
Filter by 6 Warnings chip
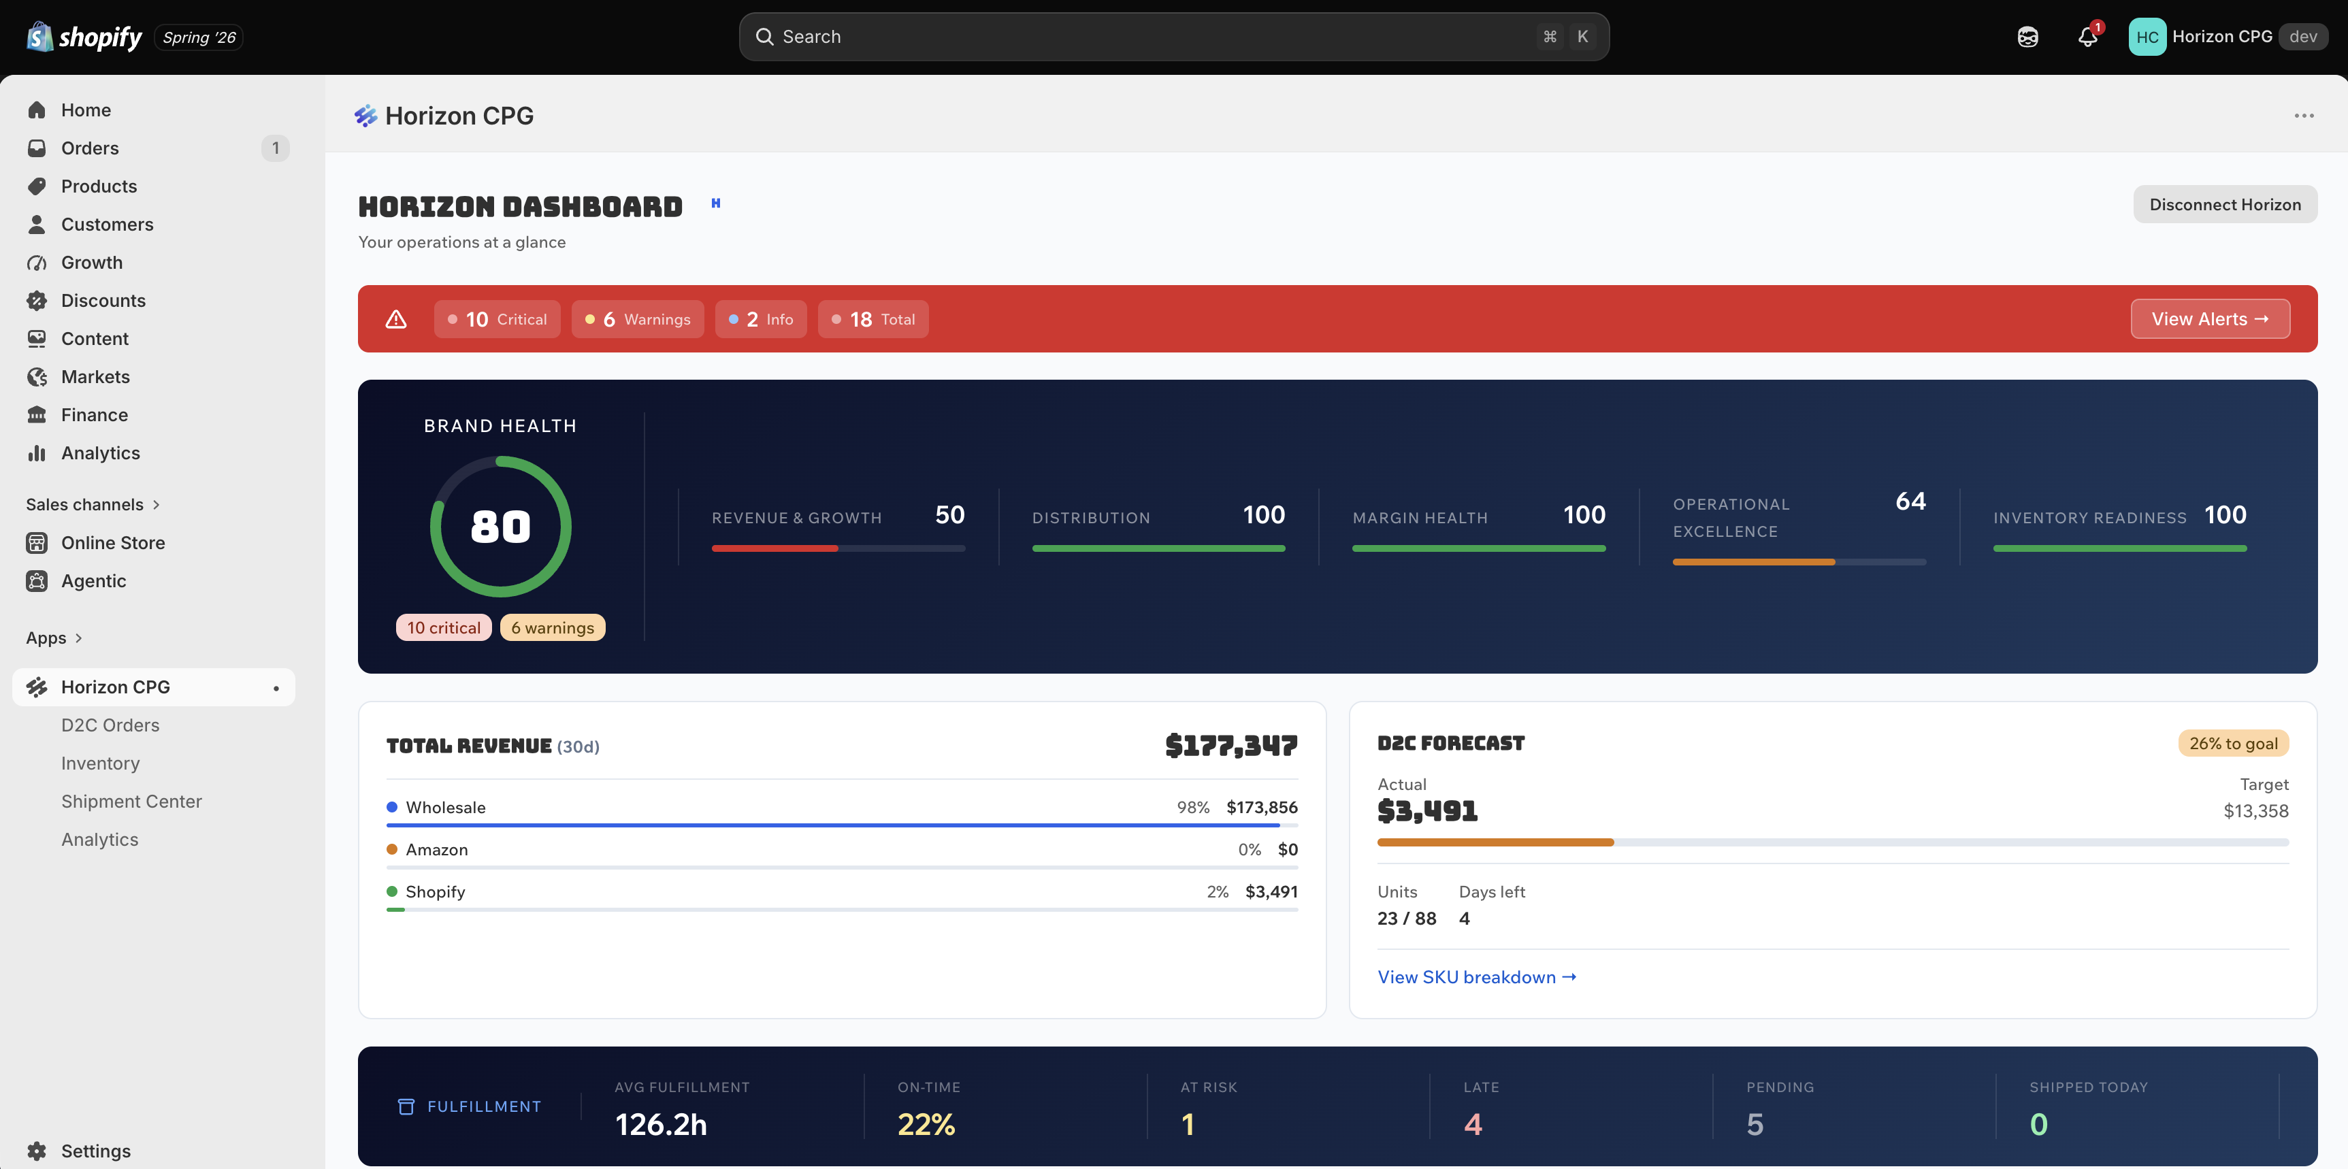pyautogui.click(x=637, y=319)
